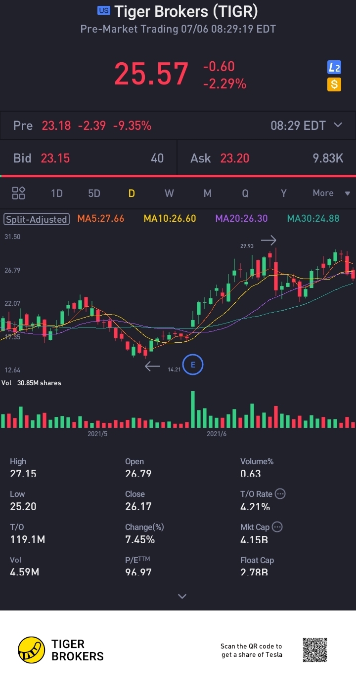Tap the MA20:26.30 indicator label
356x690 pixels.
(x=242, y=218)
